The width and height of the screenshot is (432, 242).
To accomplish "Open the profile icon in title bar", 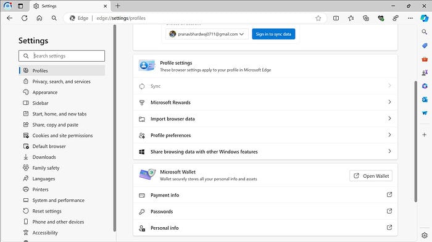I will (7, 6).
